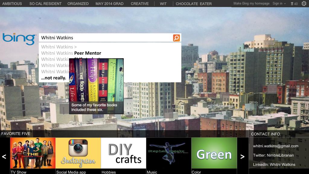Select the MAY 2014 GRAD menu item
The height and width of the screenshot is (174, 309).
pyautogui.click(x=110, y=4)
